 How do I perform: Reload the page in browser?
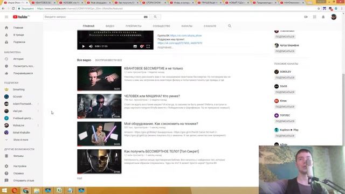pyautogui.click(x=13, y=9)
